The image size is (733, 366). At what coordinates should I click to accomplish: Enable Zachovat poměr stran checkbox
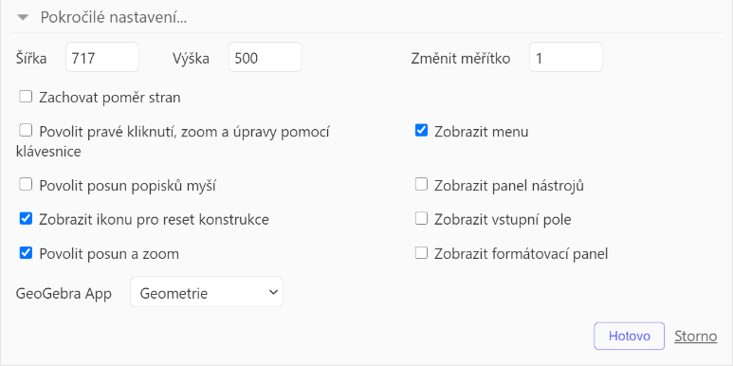click(x=26, y=97)
